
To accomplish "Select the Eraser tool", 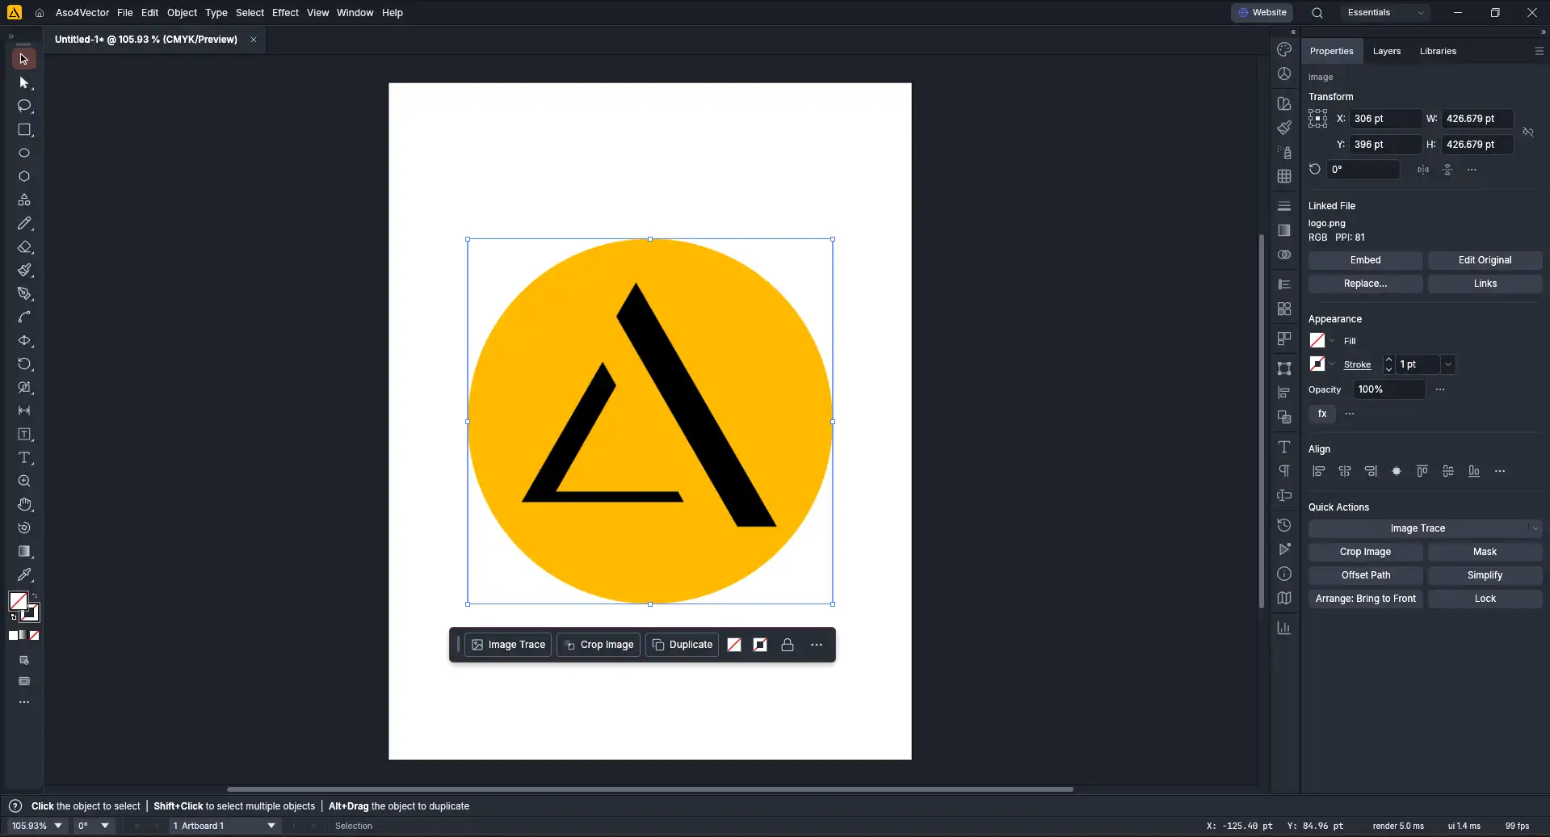I will pyautogui.click(x=24, y=246).
